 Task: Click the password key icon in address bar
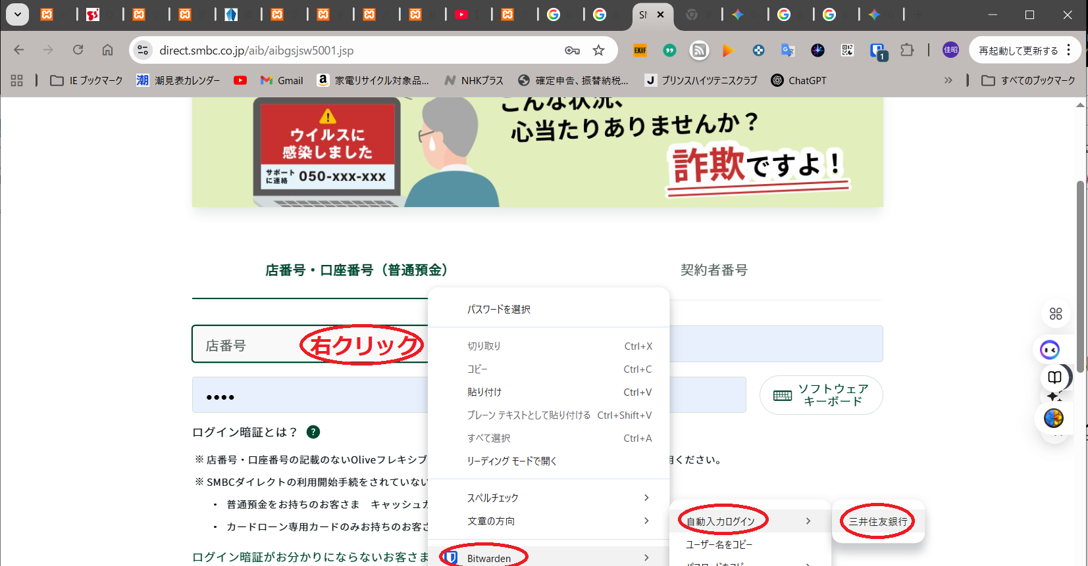572,51
